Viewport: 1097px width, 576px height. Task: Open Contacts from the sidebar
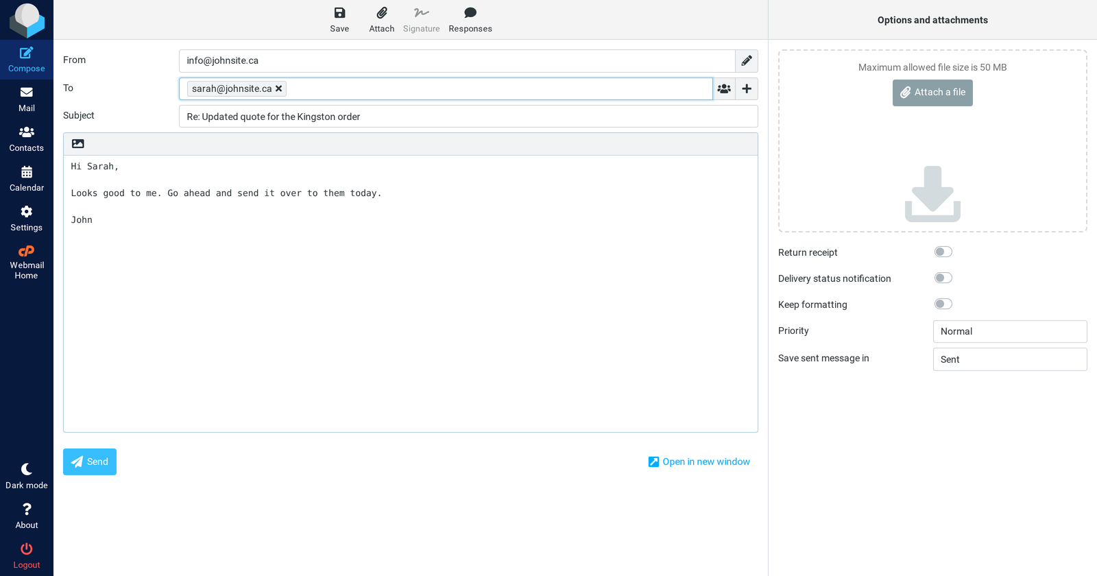coord(27,139)
